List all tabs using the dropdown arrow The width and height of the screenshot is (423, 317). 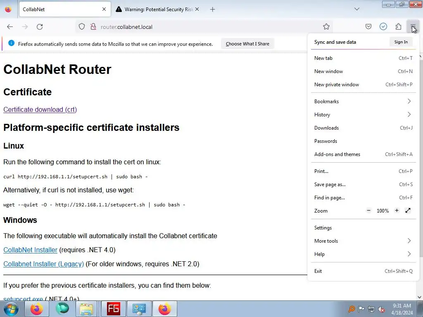[357, 9]
